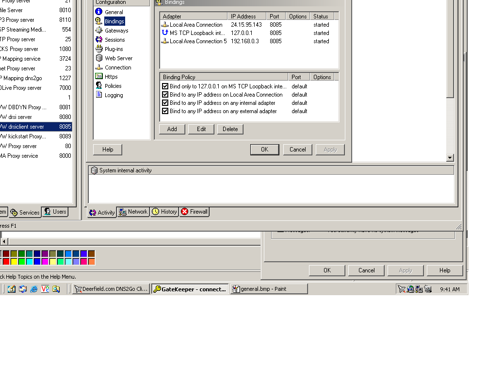Sort bindings by the Adapter column header
Image resolution: width=486 pixels, height=368 pixels.
click(194, 17)
